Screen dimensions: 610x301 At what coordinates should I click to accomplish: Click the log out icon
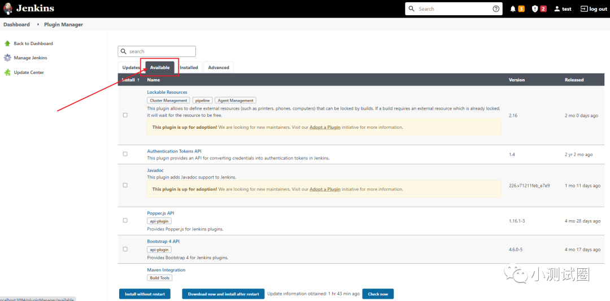pos(584,9)
